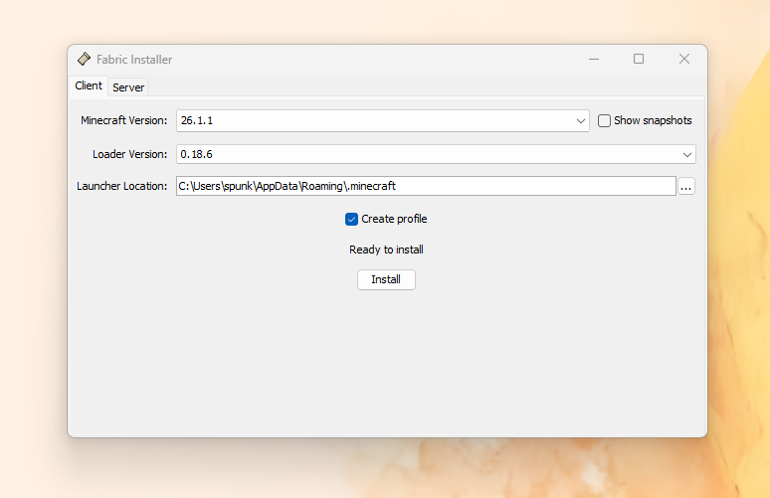Screen dimensions: 770x498
Task: Switch to the Client tab
Action: coord(89,86)
